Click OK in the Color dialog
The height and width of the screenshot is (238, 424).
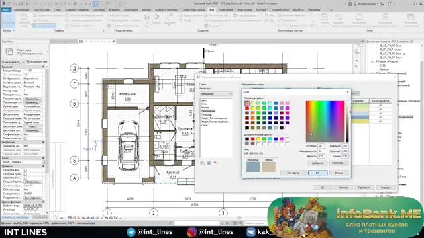coord(317,173)
